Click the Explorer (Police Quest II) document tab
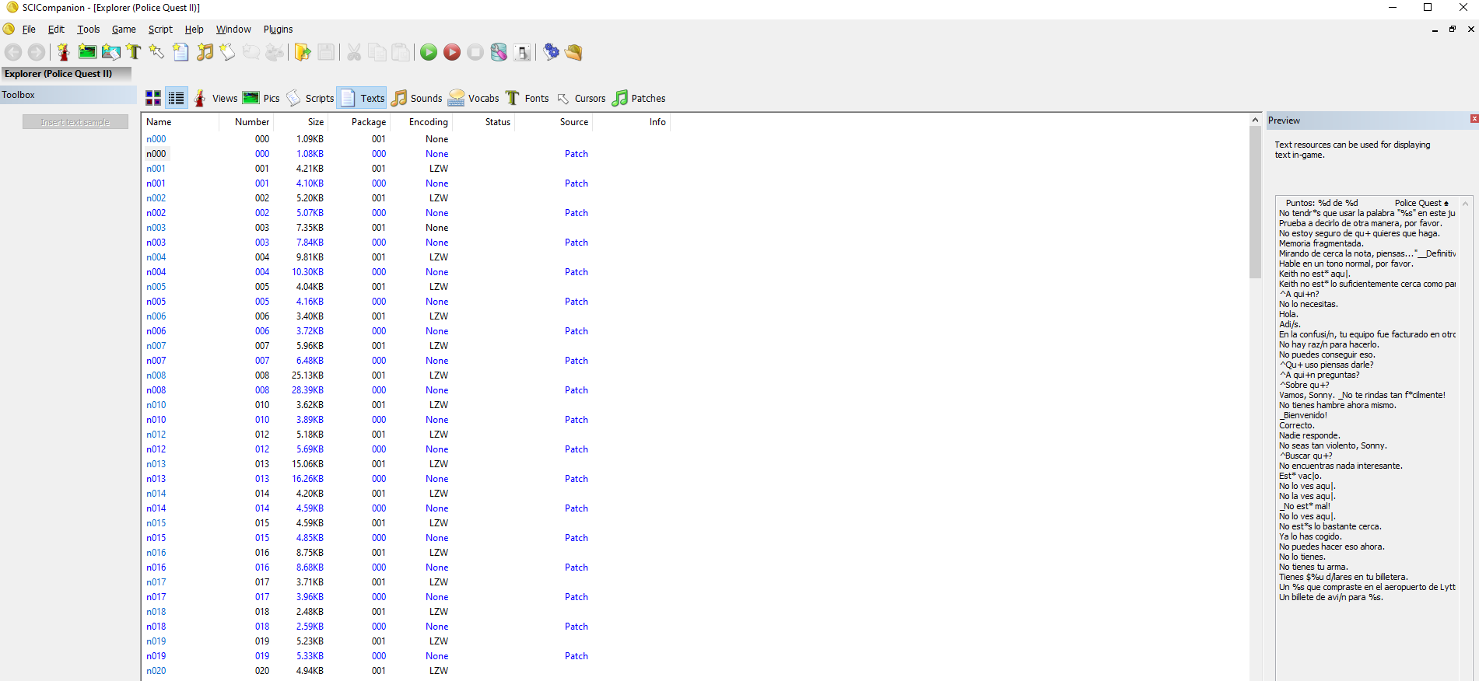Viewport: 1479px width, 681px height. (x=66, y=74)
